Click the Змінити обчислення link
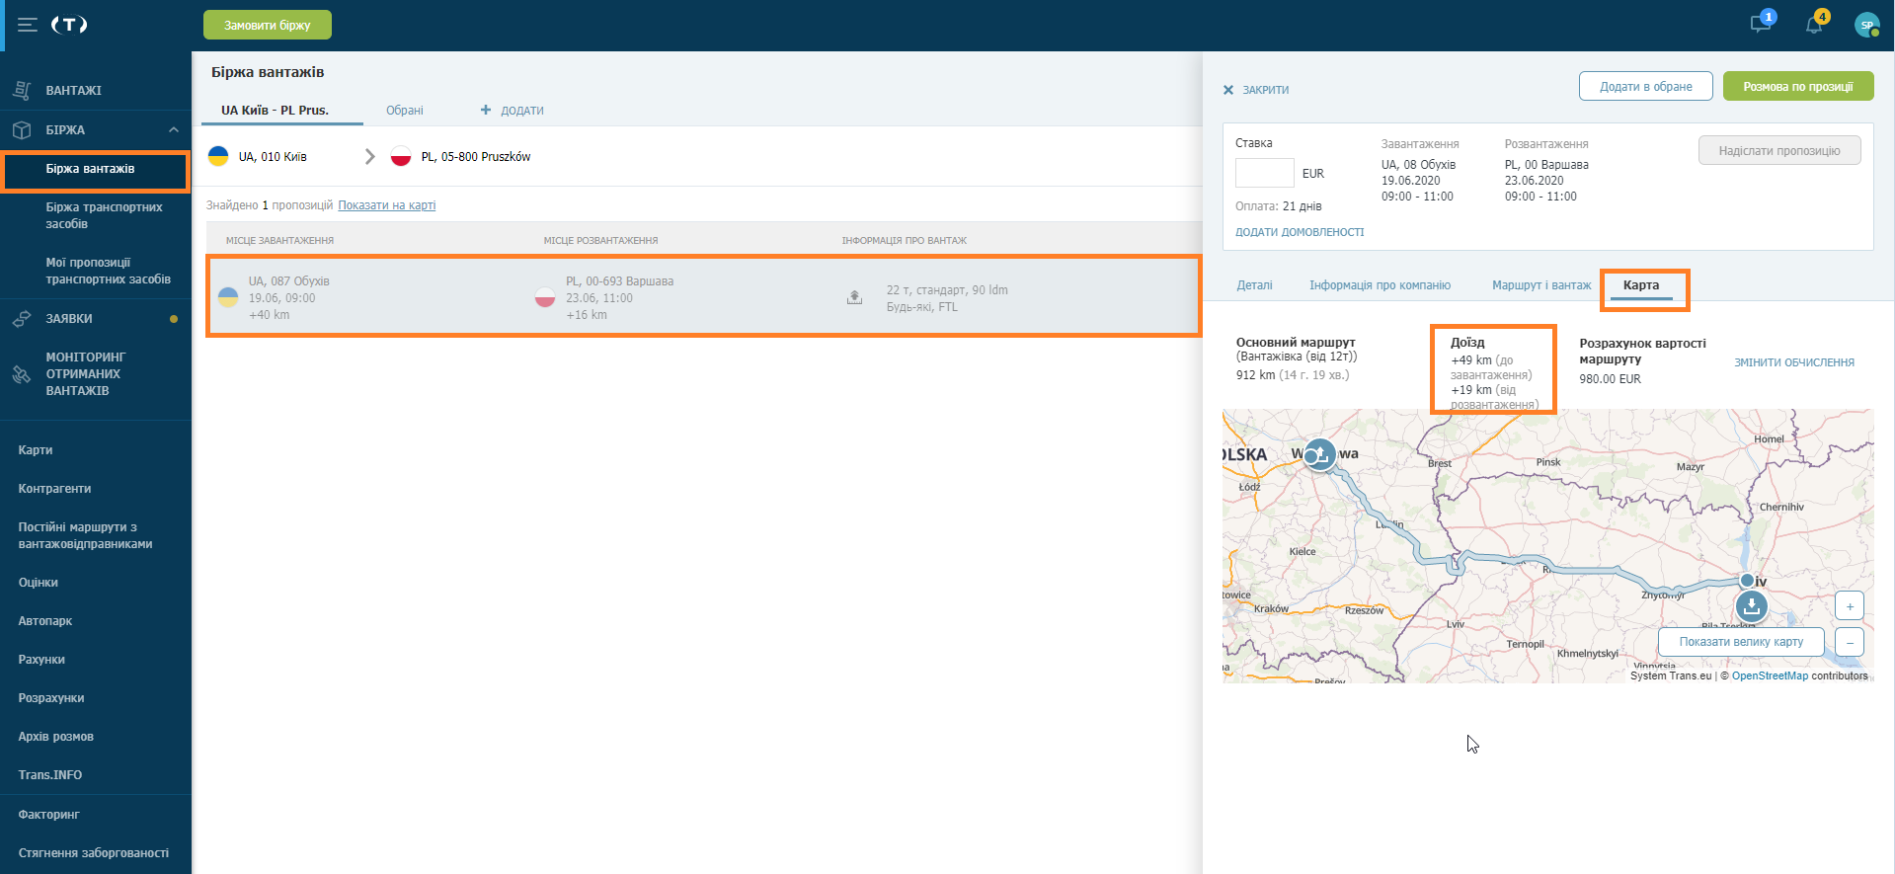The image size is (1895, 874). coord(1794,362)
